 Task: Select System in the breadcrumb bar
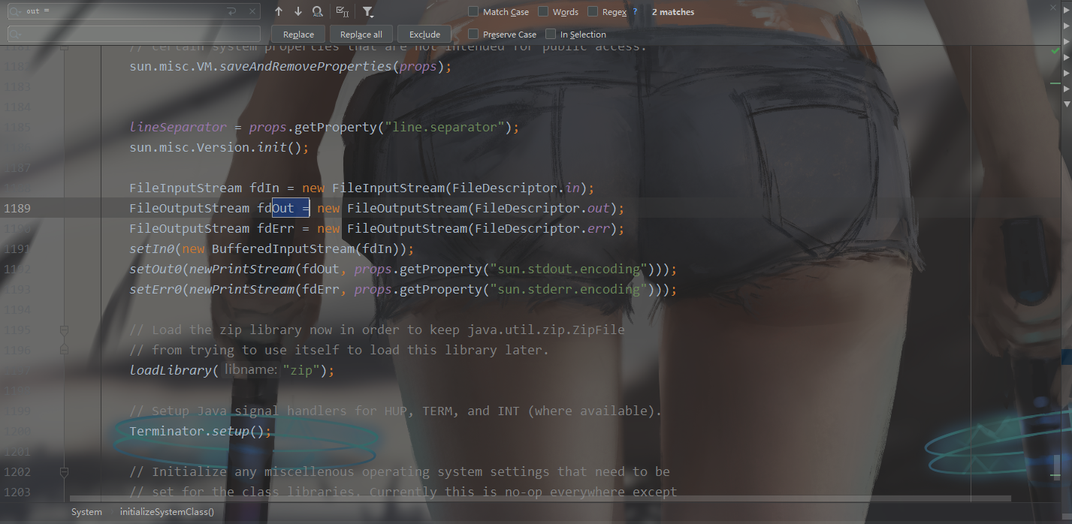pyautogui.click(x=86, y=512)
